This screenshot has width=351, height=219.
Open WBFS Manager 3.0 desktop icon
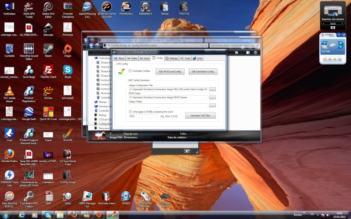click(x=87, y=200)
